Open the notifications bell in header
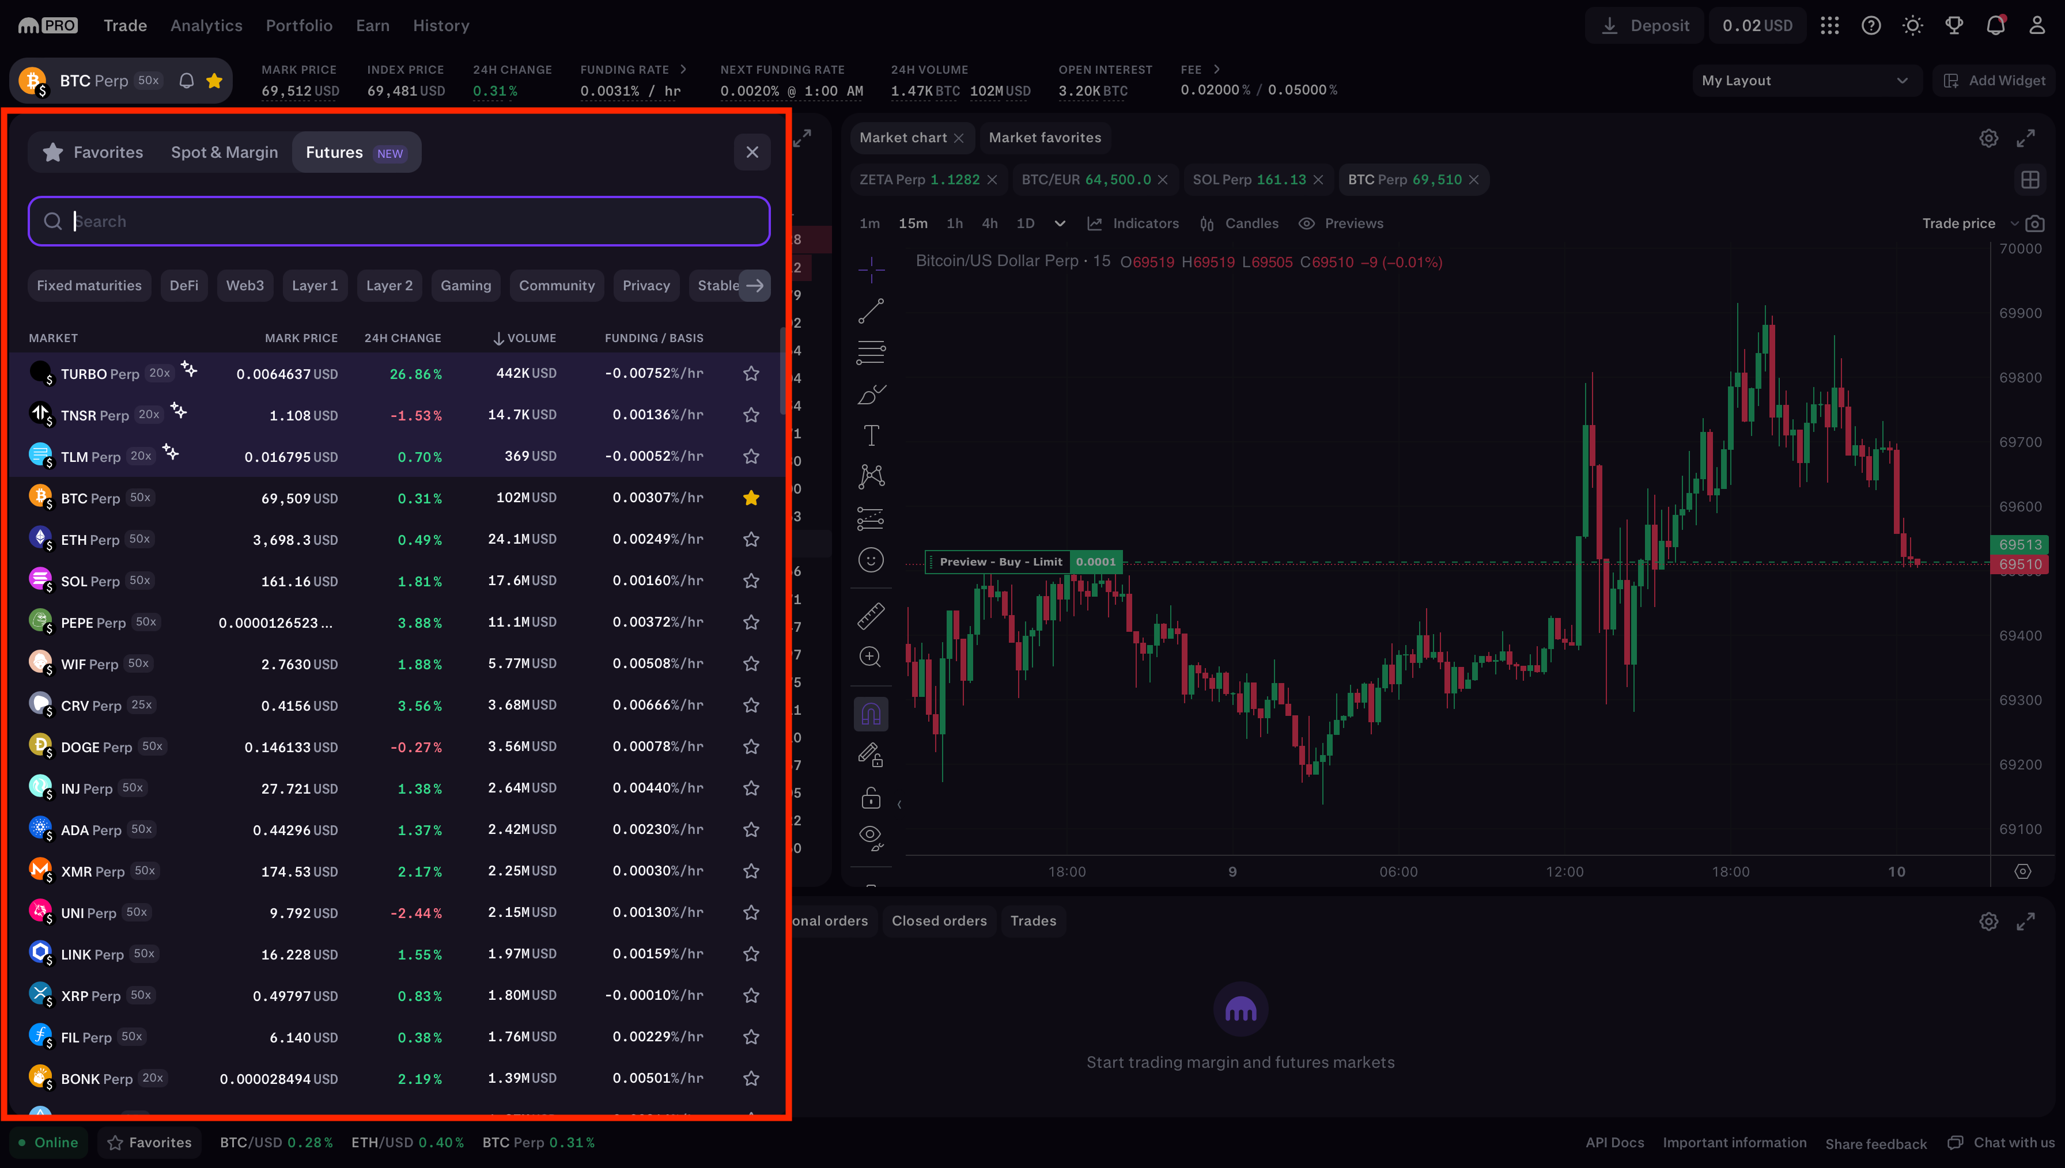2065x1168 pixels. 1995,26
